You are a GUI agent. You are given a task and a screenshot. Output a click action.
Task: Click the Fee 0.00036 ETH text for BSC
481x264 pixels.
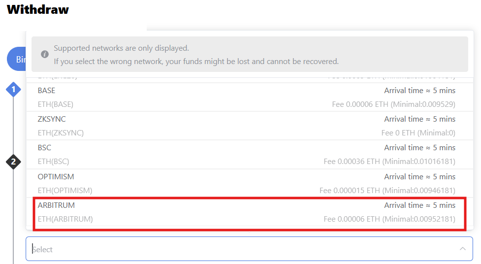click(389, 162)
